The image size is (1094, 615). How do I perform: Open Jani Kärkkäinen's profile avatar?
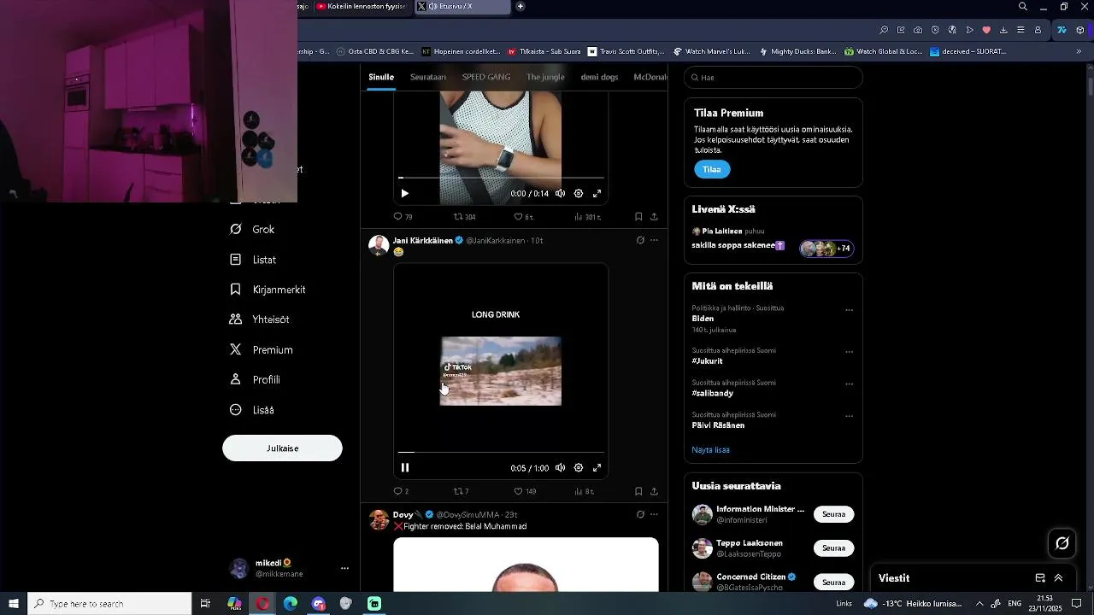[379, 245]
